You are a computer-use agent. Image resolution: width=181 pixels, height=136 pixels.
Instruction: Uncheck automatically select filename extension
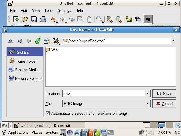click(x=48, y=113)
